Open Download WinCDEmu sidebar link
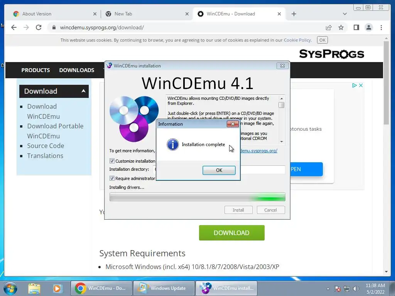 click(x=43, y=111)
